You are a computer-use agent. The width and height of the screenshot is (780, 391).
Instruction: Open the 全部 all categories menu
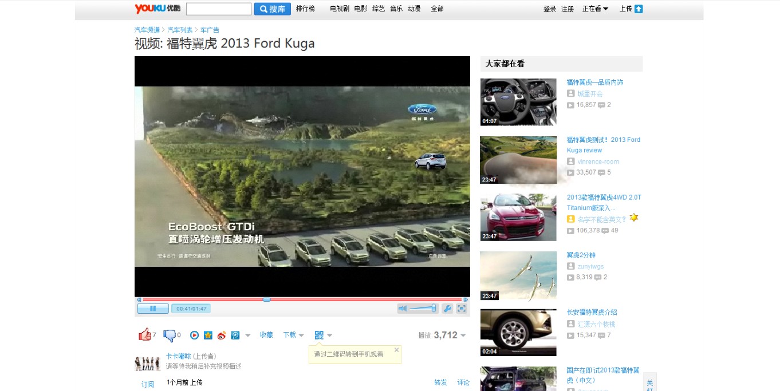click(437, 9)
